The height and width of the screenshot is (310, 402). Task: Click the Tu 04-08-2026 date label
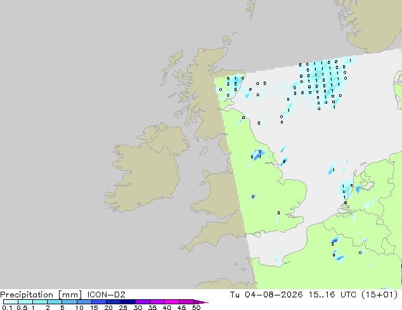266,294
